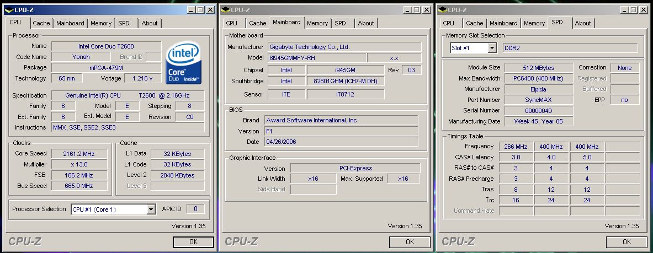Click the CPU-Z title bar icon in the left window

click(9, 10)
